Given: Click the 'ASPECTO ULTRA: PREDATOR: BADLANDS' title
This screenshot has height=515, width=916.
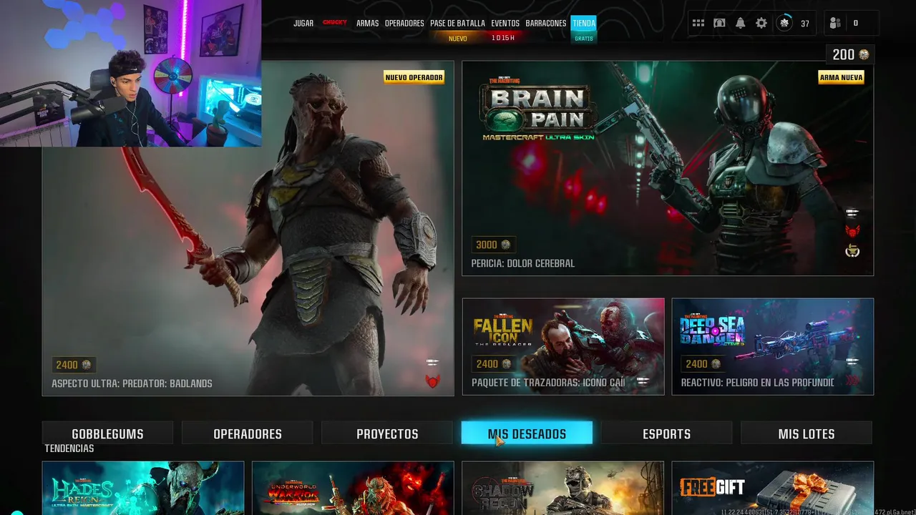Looking at the screenshot, I should click(132, 383).
